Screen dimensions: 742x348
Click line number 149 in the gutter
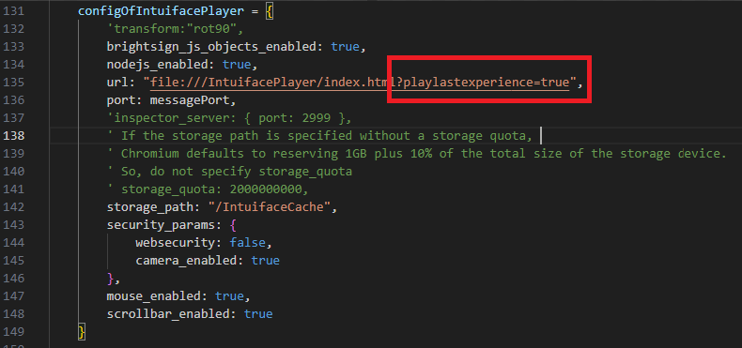13,332
